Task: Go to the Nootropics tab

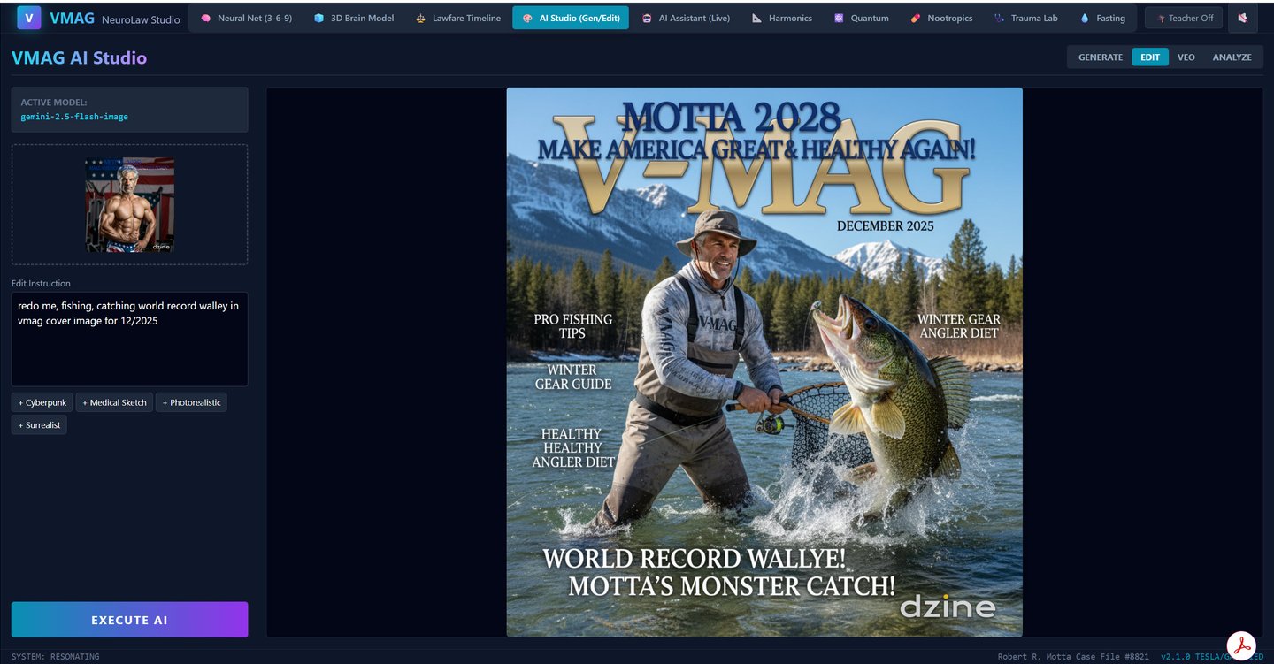Action: coord(941,18)
